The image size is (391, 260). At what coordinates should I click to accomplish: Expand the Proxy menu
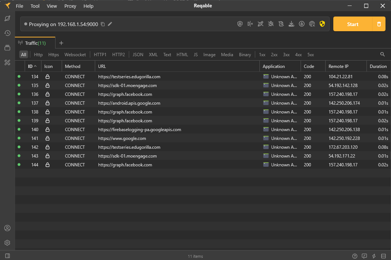(70, 6)
